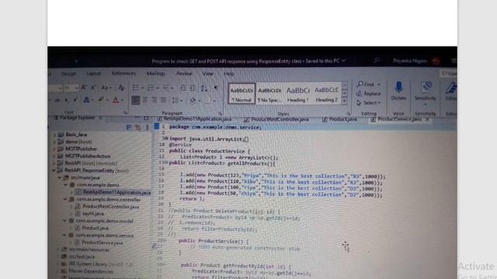Maximize the Package Explorer view
Image resolution: width=497 pixels, height=279 pixels.
click(146, 118)
